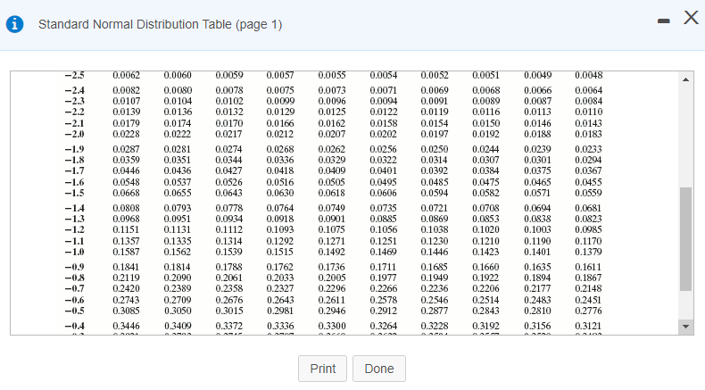Click the value 0.0559 in row −1.5

pos(589,193)
